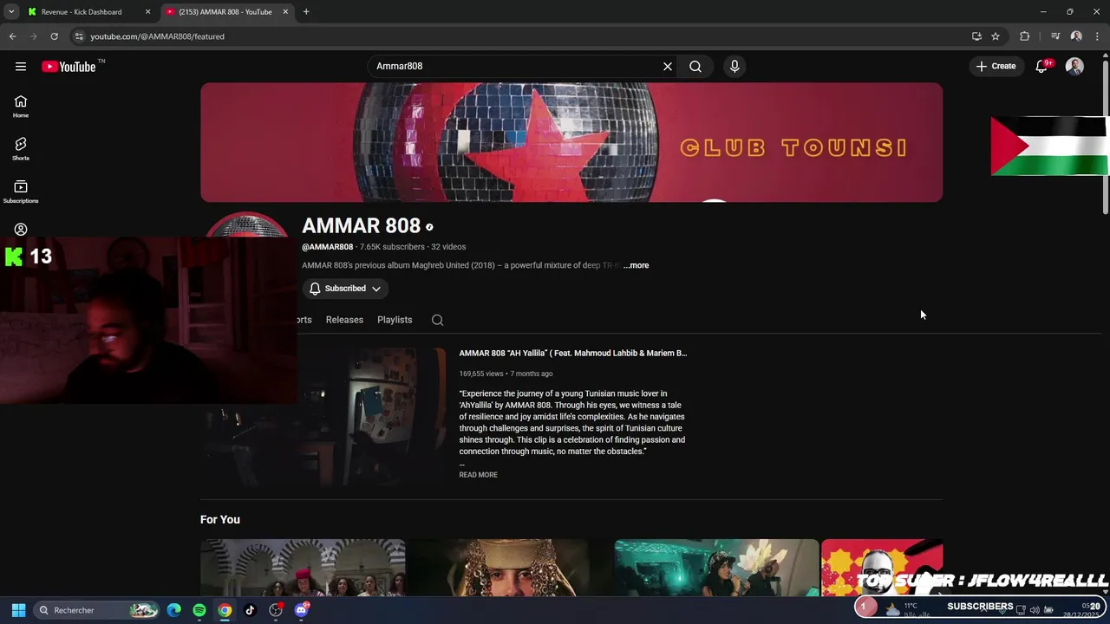Start voice search with the microphone
This screenshot has height=624, width=1110.
coord(735,67)
